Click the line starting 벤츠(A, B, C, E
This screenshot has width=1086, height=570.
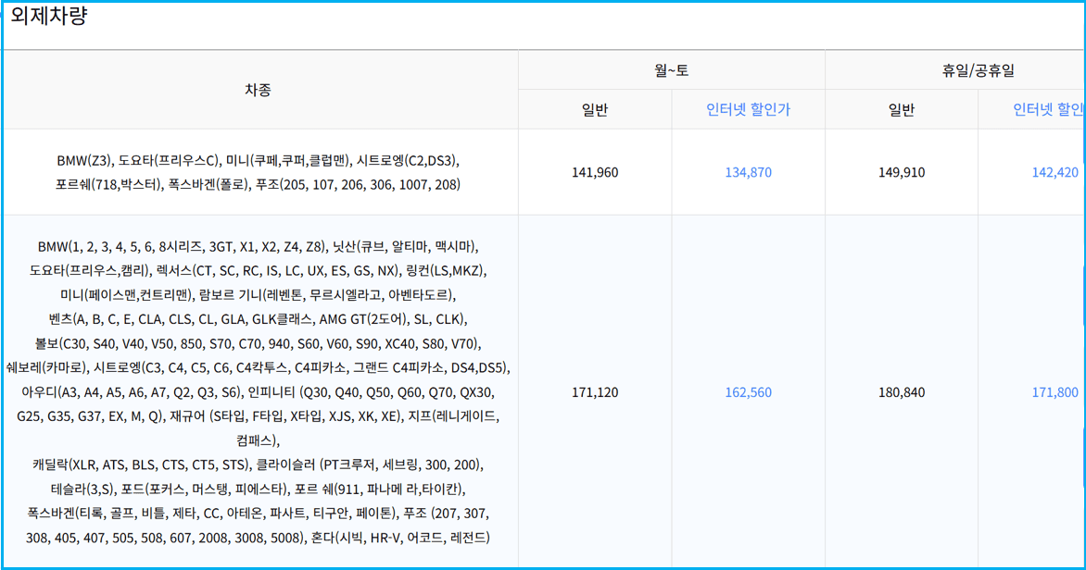pos(258,319)
